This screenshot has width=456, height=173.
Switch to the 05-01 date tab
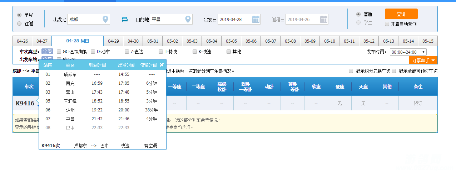pyautogui.click(x=153, y=41)
